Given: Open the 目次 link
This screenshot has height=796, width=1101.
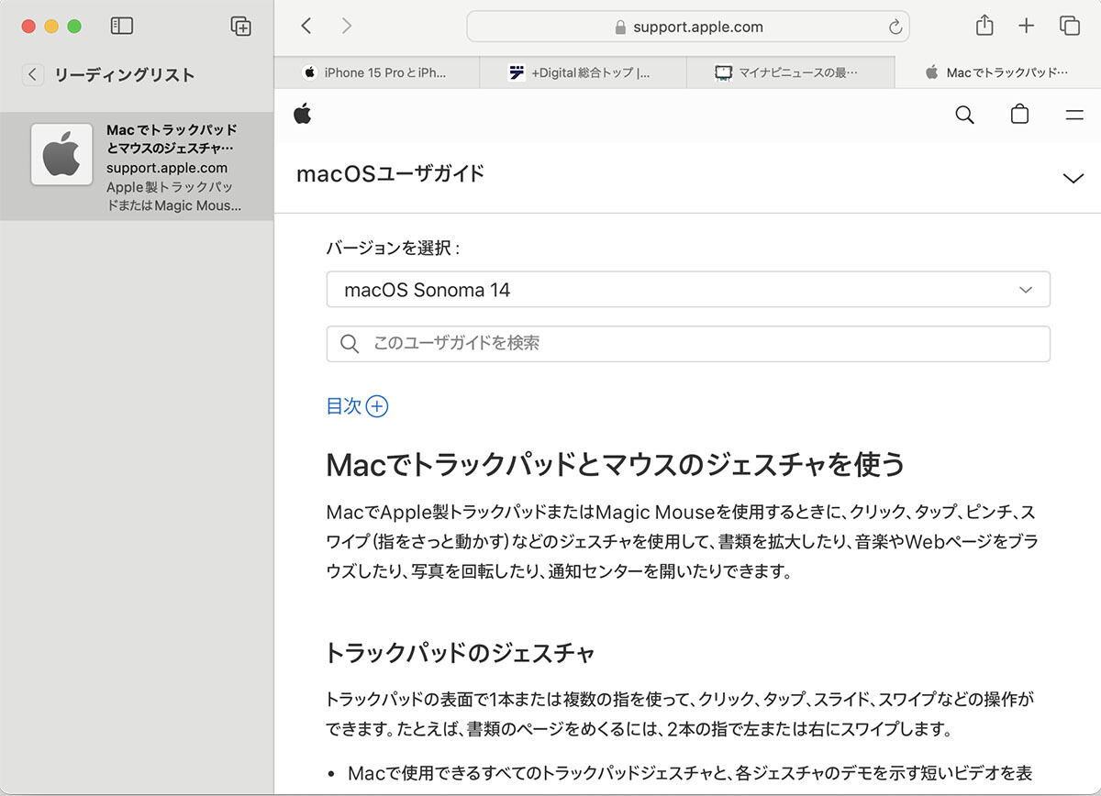Looking at the screenshot, I should [x=344, y=406].
